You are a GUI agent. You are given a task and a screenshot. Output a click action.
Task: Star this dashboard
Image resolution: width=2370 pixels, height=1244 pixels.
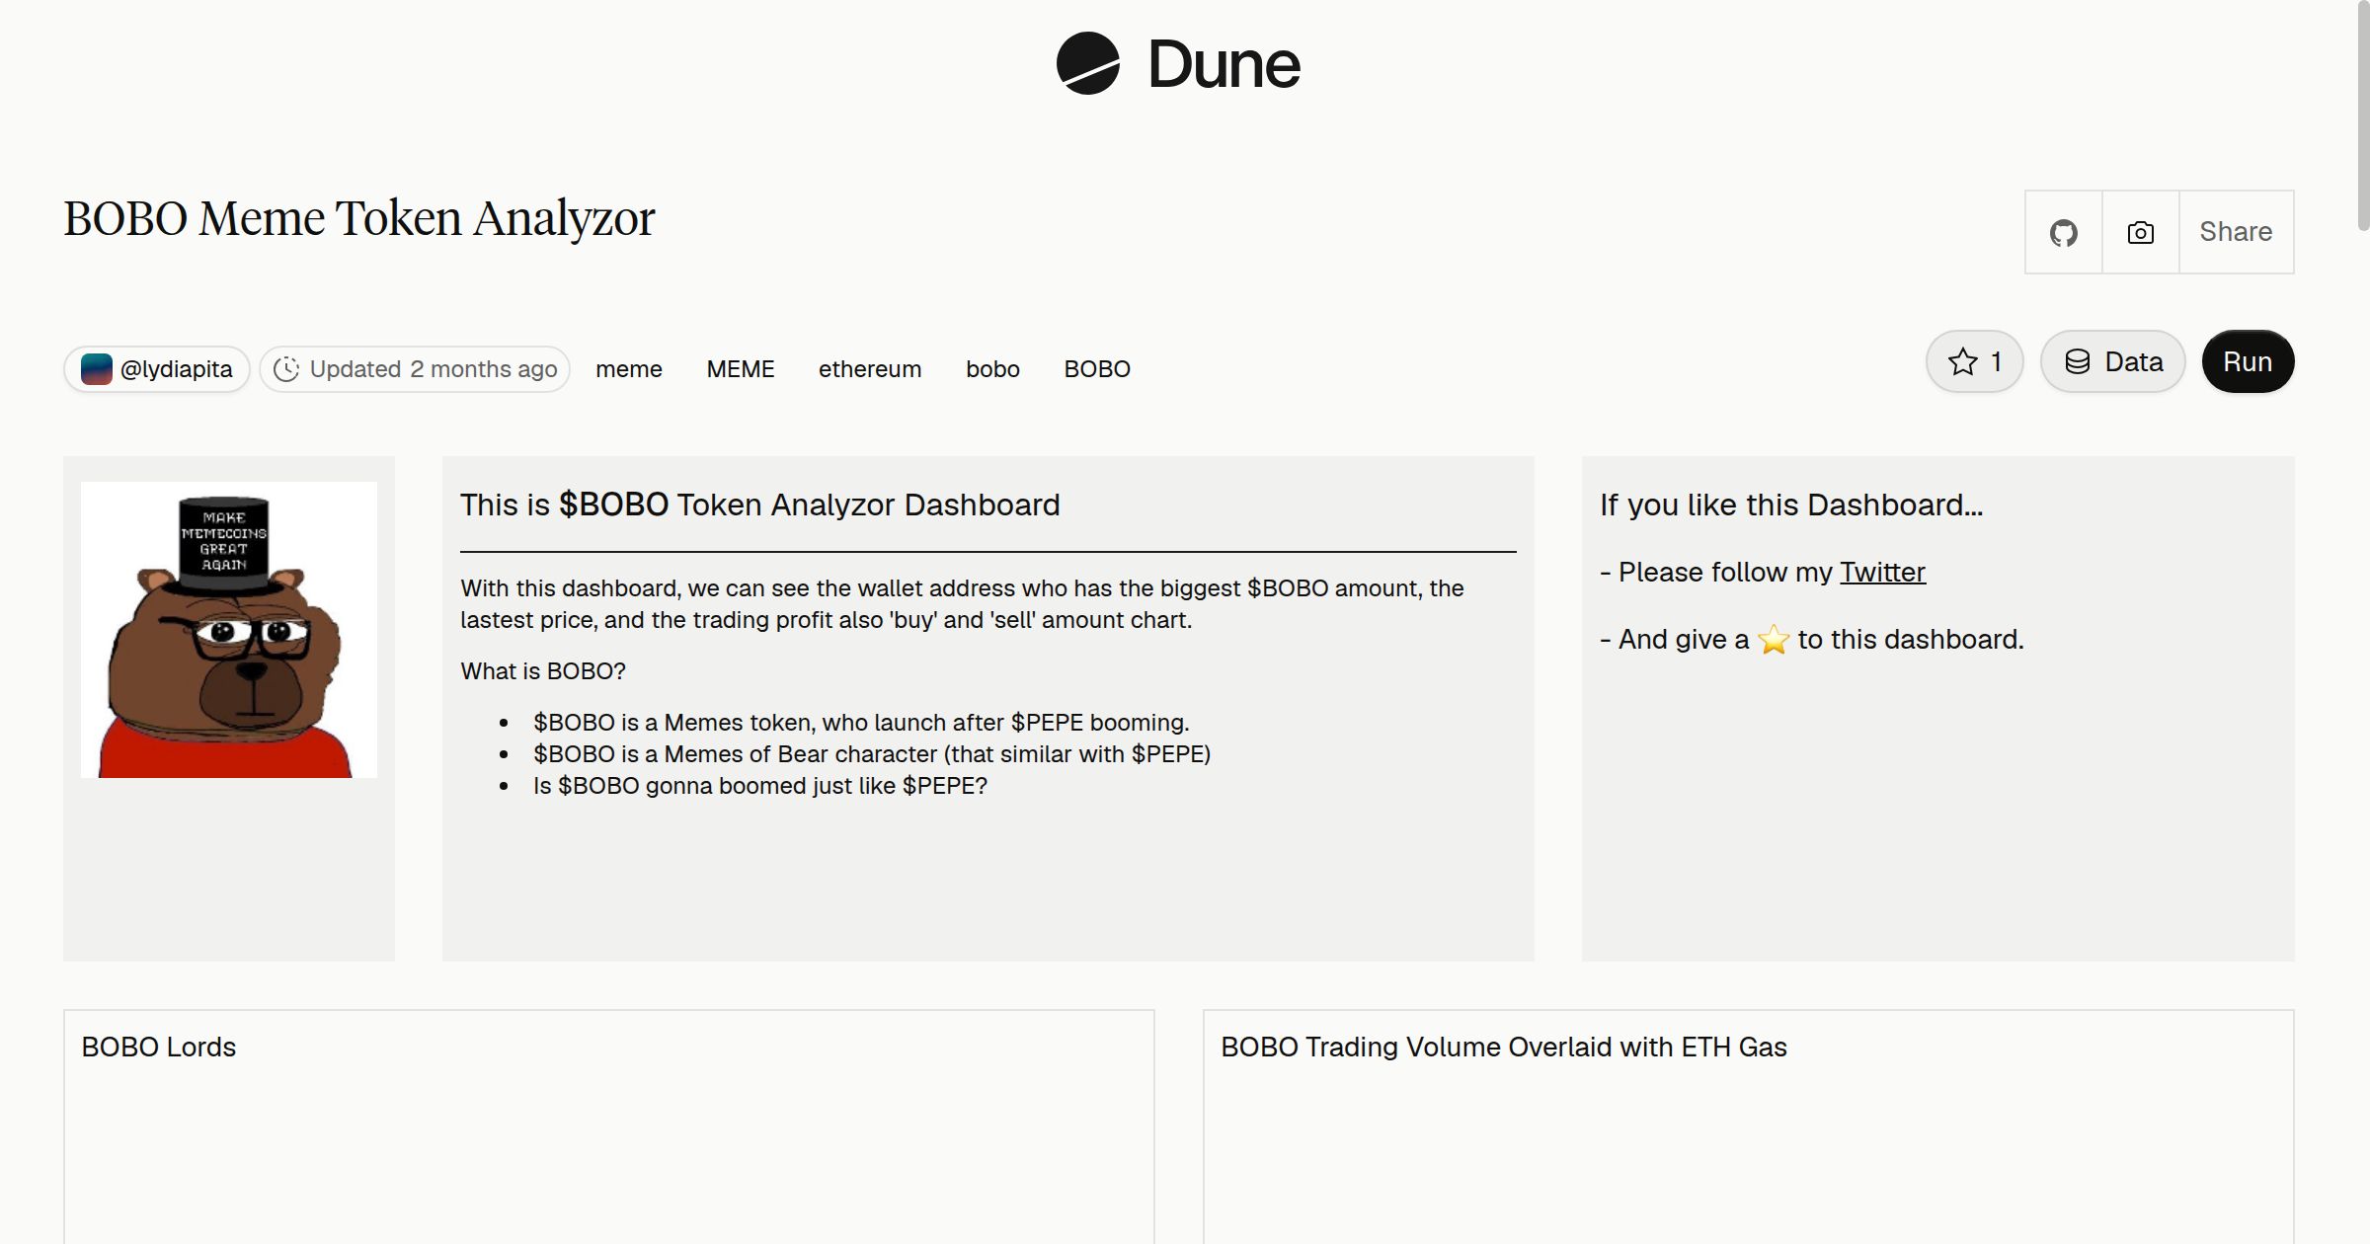point(1974,361)
